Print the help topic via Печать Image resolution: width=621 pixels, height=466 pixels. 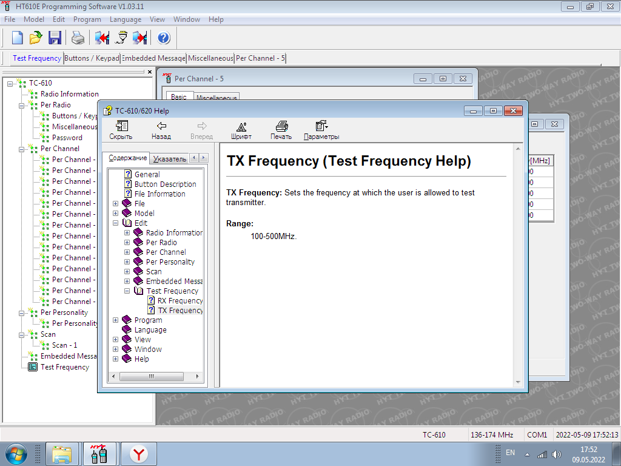(x=281, y=130)
